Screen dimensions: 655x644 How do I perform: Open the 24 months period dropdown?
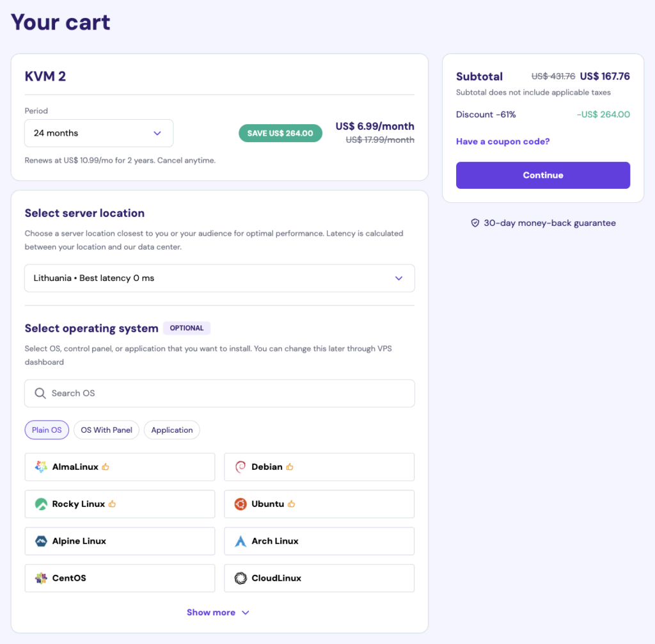coord(99,133)
